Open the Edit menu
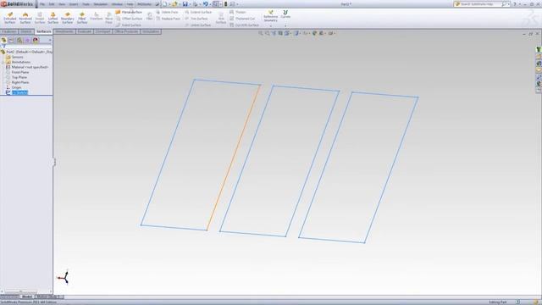Image resolution: width=542 pixels, height=305 pixels. tap(52, 4)
